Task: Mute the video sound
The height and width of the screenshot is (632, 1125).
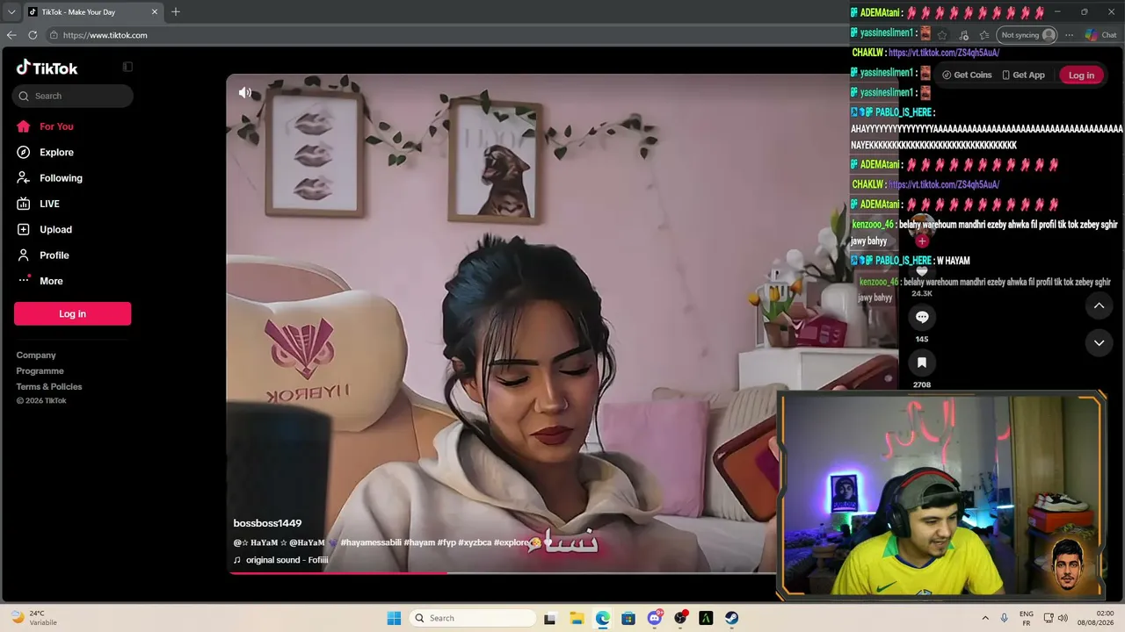Action: (x=245, y=92)
